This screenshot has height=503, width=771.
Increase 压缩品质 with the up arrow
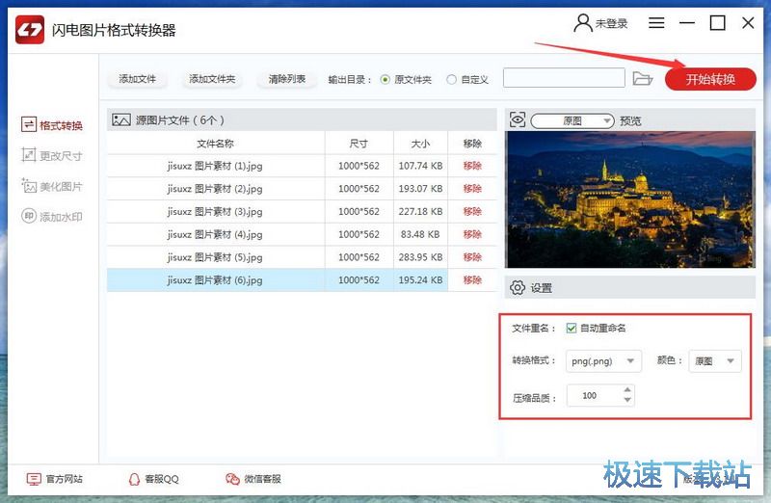628,390
